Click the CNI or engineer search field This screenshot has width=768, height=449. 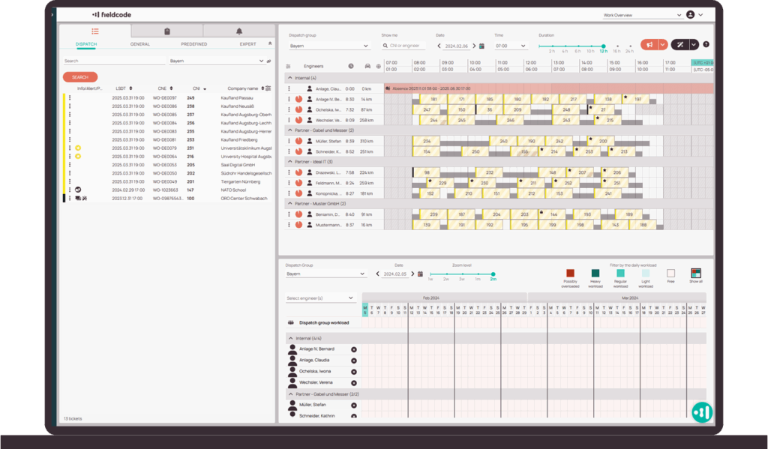405,46
